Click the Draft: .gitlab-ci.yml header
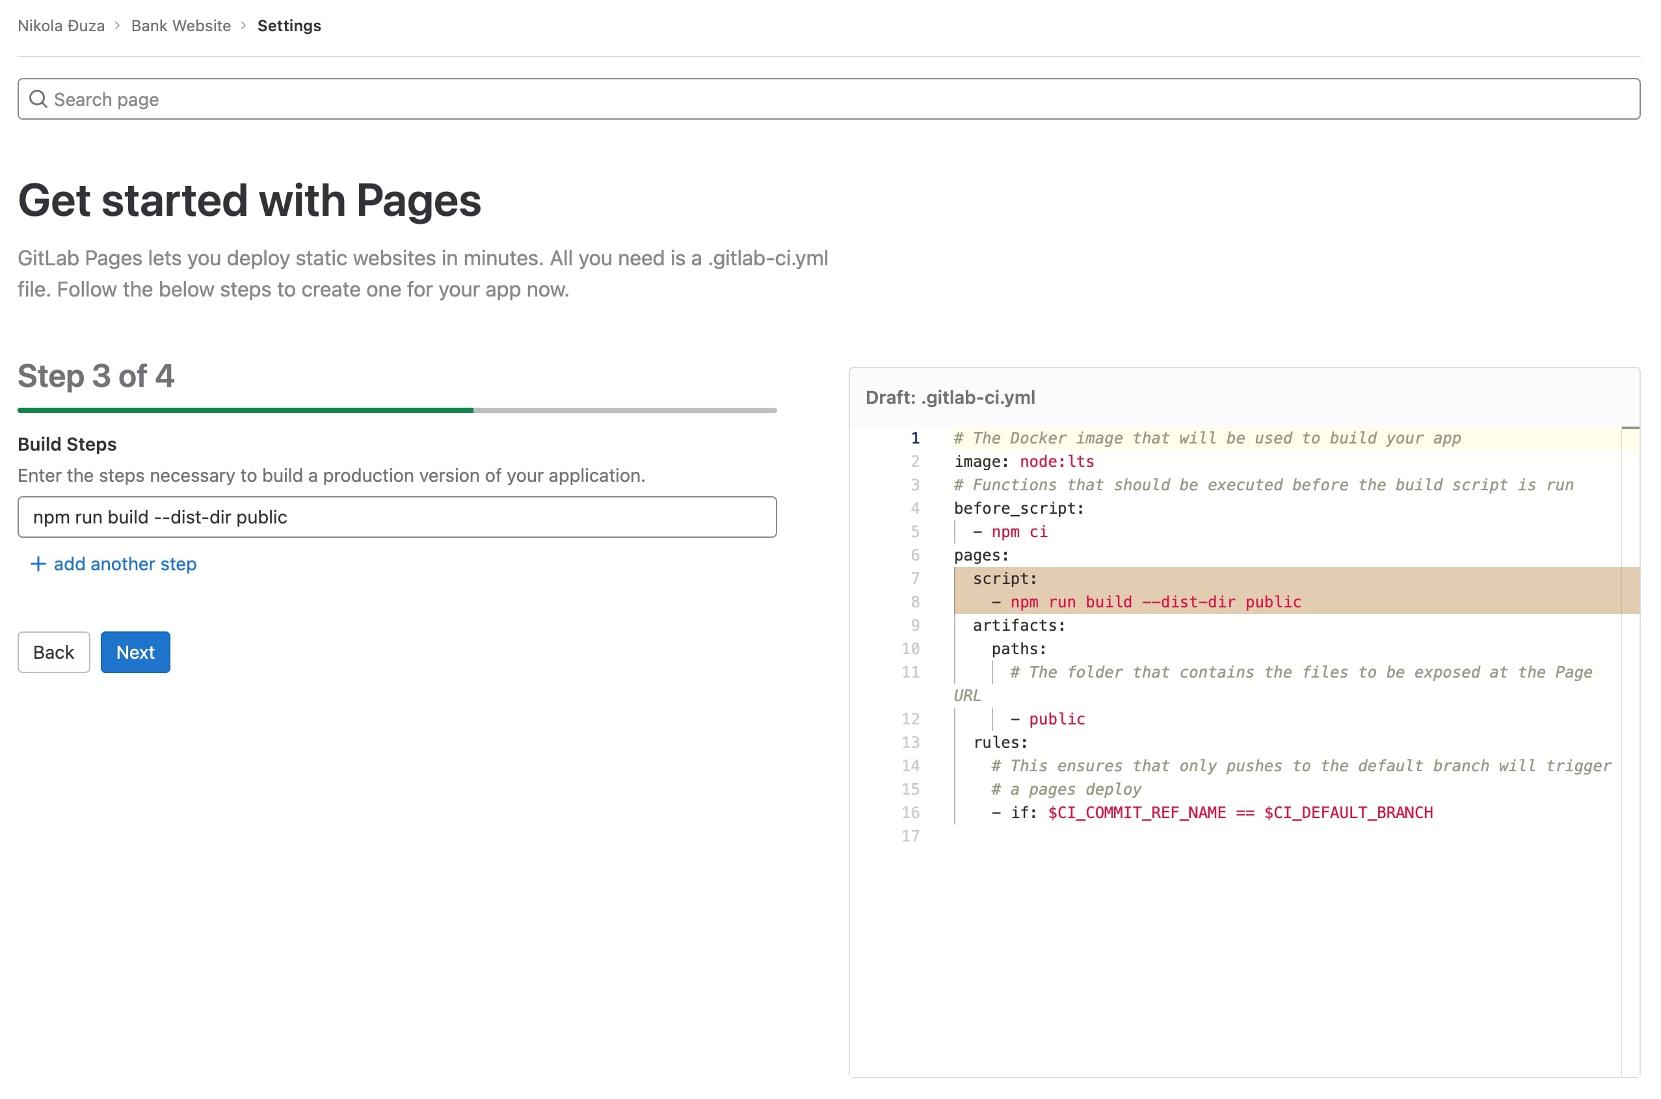The height and width of the screenshot is (1099, 1661). coord(950,398)
